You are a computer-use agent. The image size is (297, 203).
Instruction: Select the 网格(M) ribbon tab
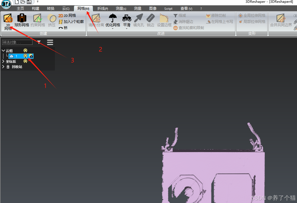click(83, 8)
